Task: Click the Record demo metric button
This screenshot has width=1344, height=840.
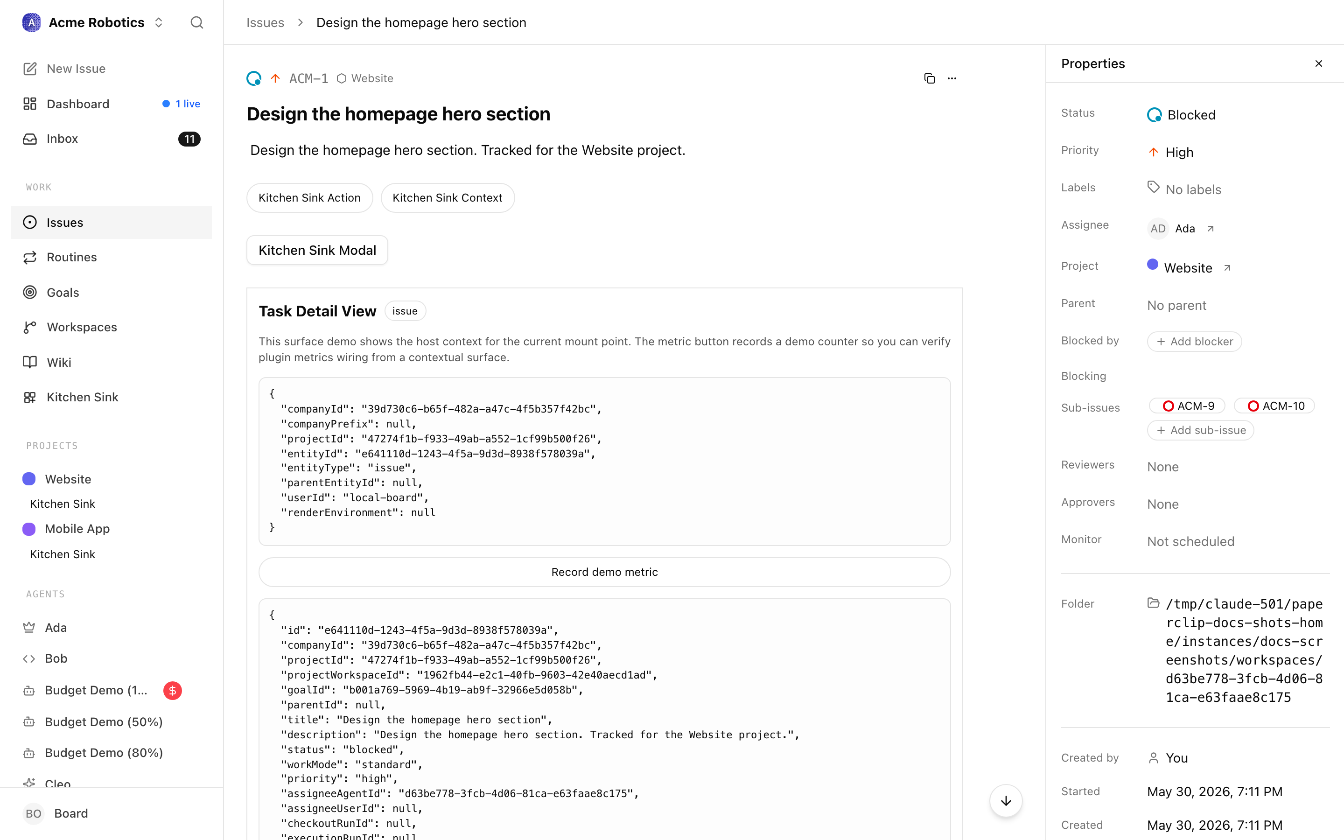Action: (x=604, y=572)
